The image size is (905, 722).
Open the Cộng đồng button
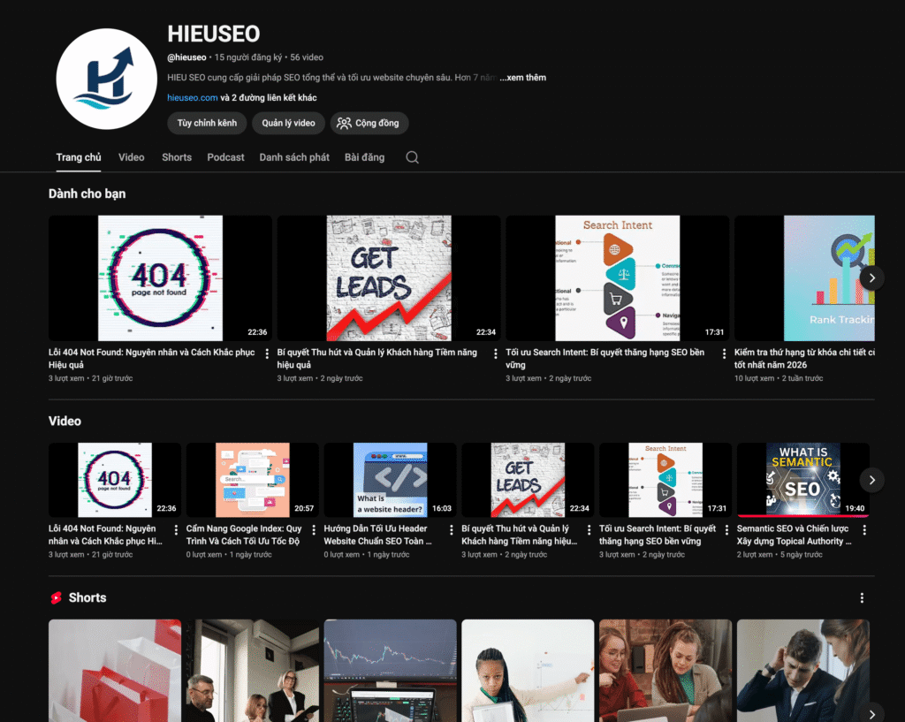(x=369, y=123)
